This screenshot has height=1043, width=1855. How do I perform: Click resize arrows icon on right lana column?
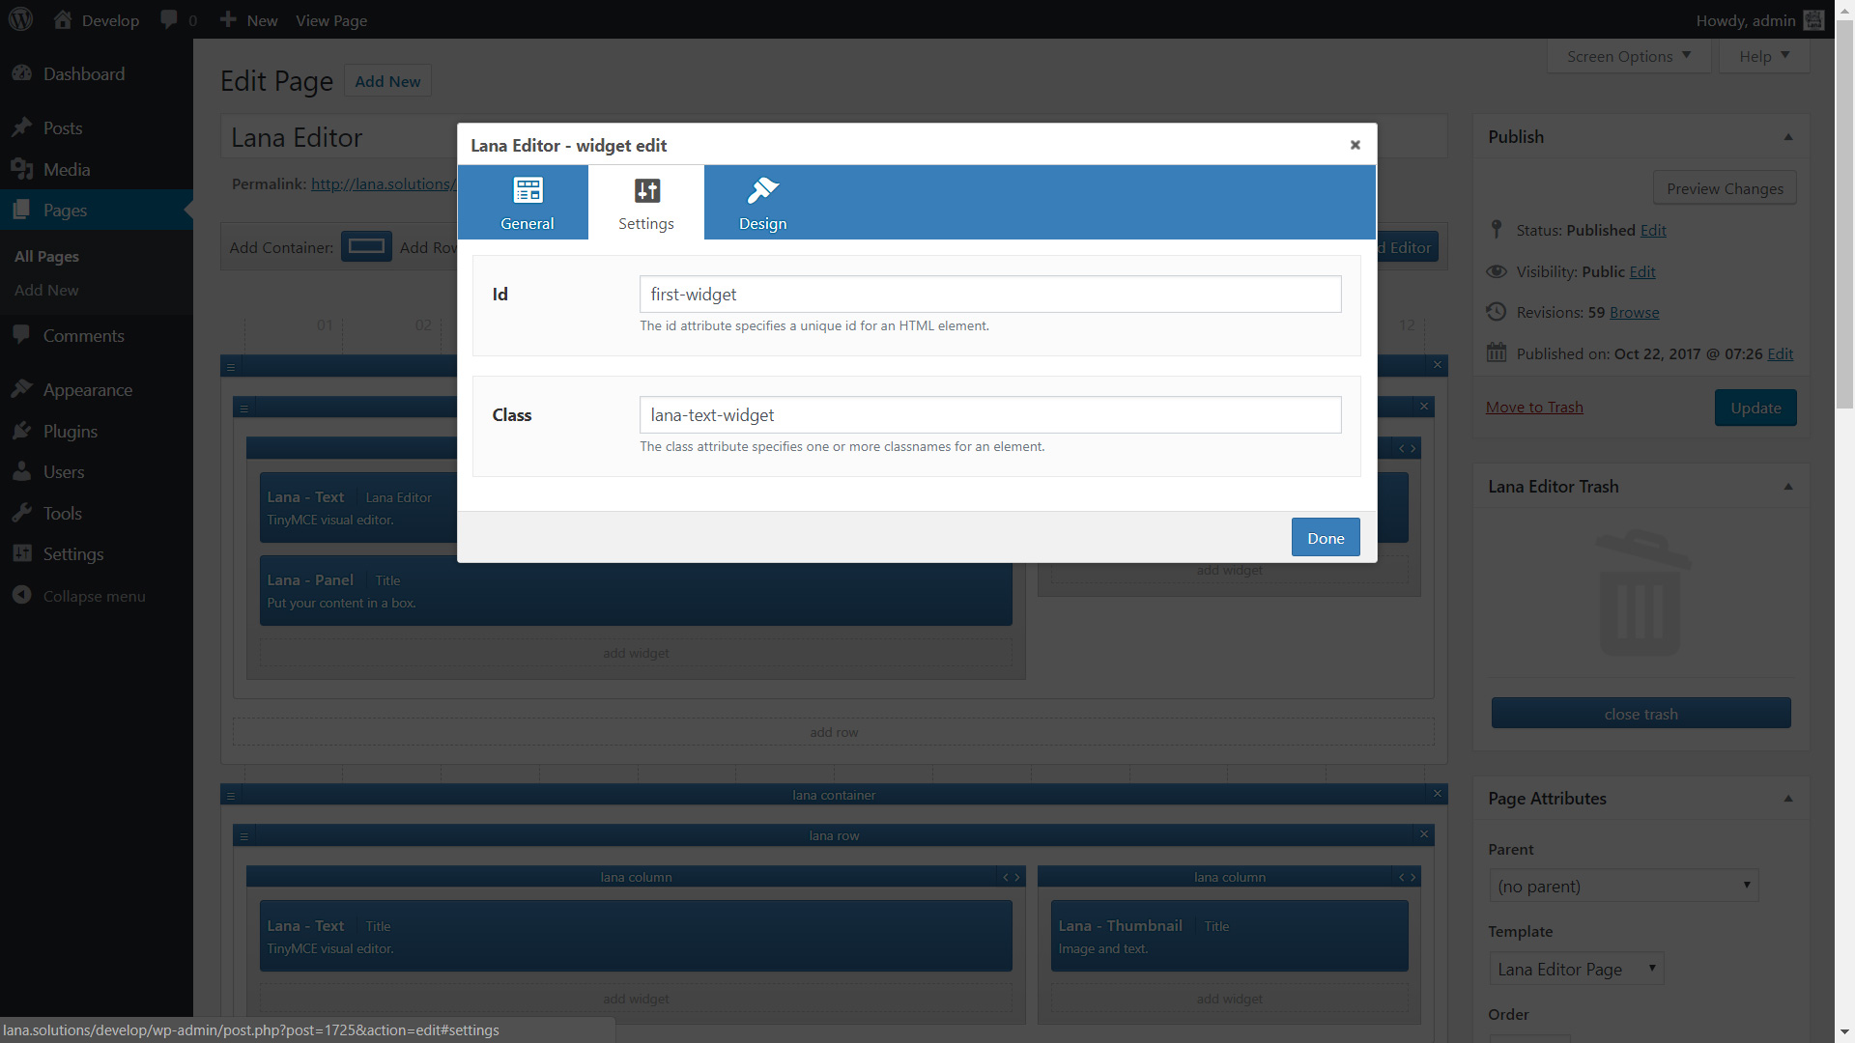[1407, 877]
